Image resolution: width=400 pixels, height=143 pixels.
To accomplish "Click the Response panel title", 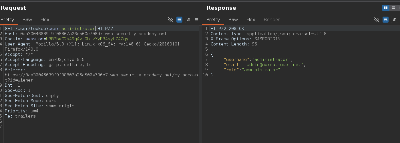I will (221, 8).
